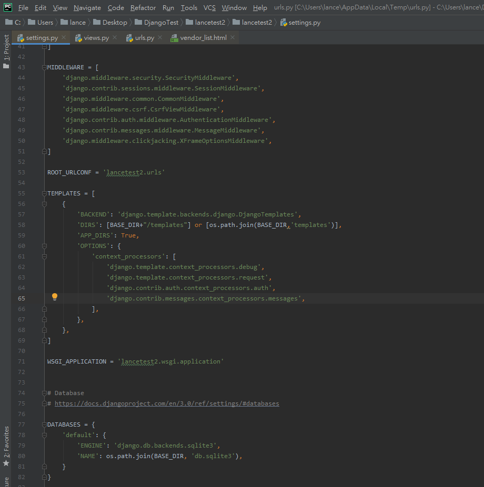This screenshot has width=484, height=487.
Task: Click the intention light bulb icon
Action: pyautogui.click(x=55, y=297)
